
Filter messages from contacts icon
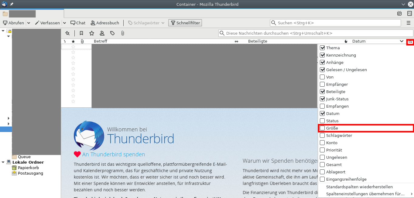[102, 33]
